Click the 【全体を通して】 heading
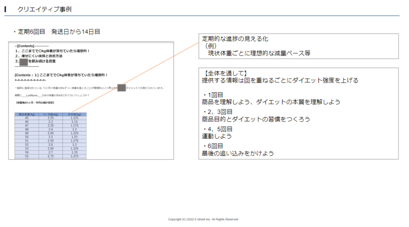The height and width of the screenshot is (227, 409). click(x=224, y=74)
